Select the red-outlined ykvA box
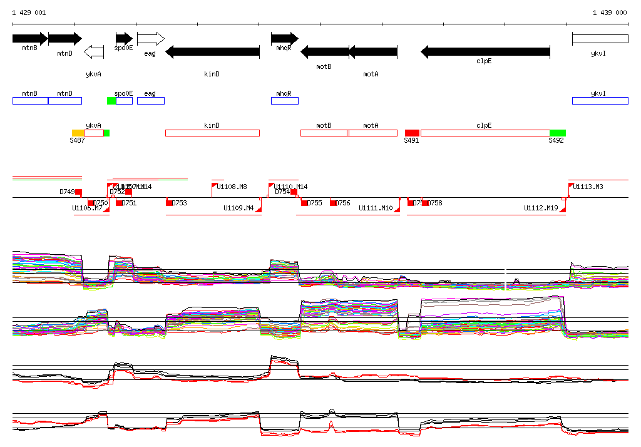Viewport: 641px width, 447px height. coord(94,133)
